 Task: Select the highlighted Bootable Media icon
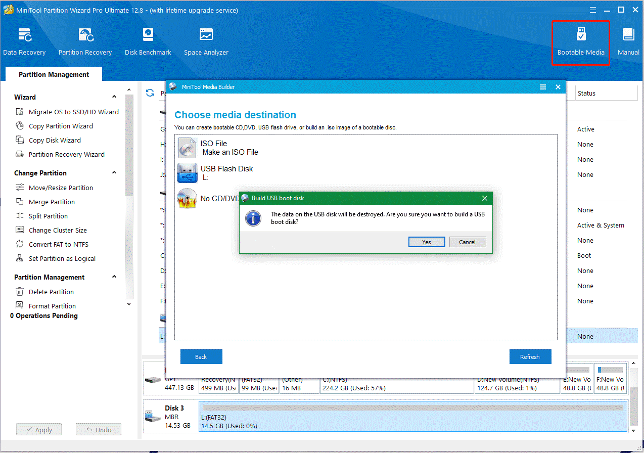coord(580,40)
